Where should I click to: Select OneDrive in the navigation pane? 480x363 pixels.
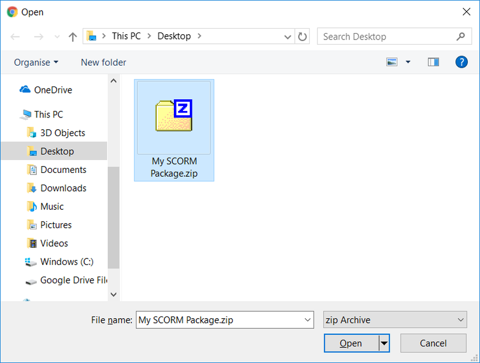(53, 90)
